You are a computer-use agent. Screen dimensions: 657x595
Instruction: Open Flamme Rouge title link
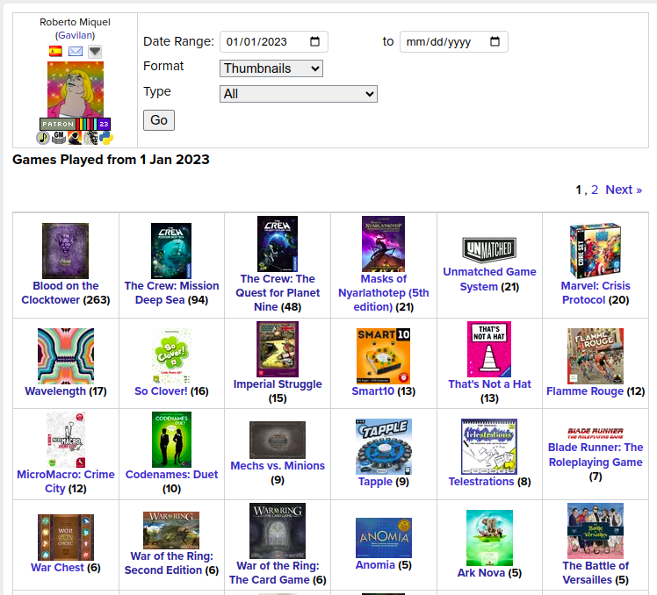pos(585,391)
